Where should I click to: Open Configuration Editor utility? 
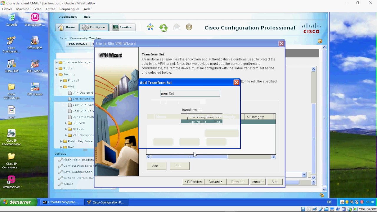[76, 166]
